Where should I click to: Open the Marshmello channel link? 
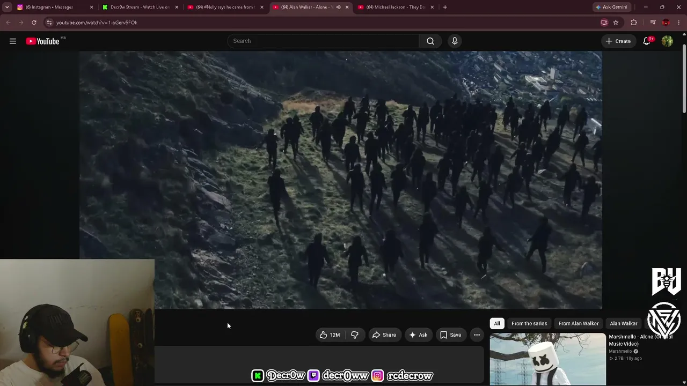[620, 352]
